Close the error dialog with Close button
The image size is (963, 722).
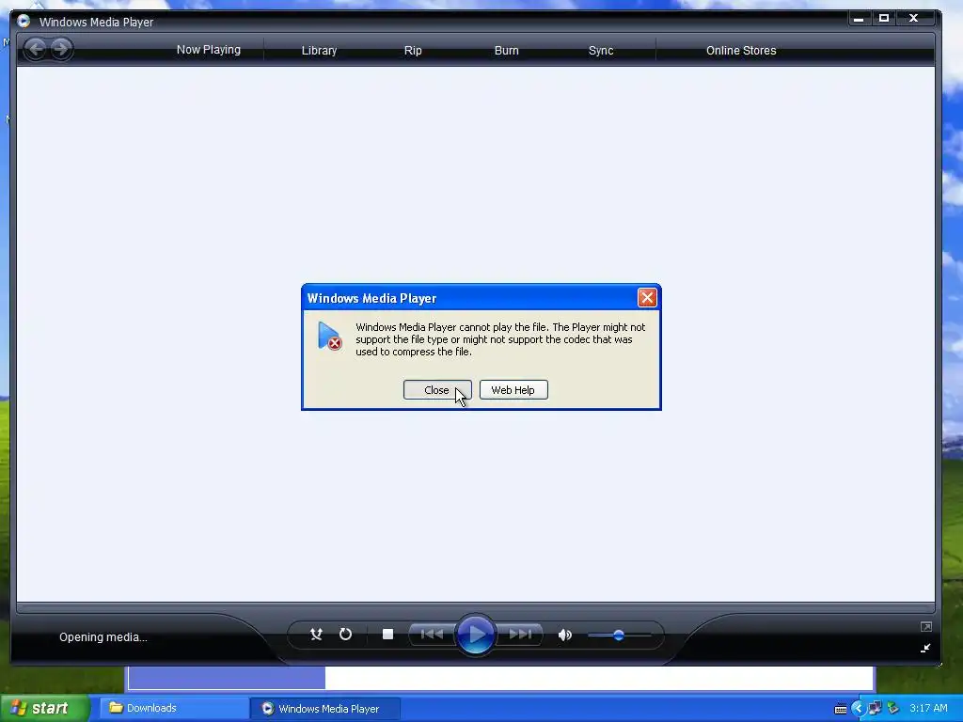(x=437, y=390)
